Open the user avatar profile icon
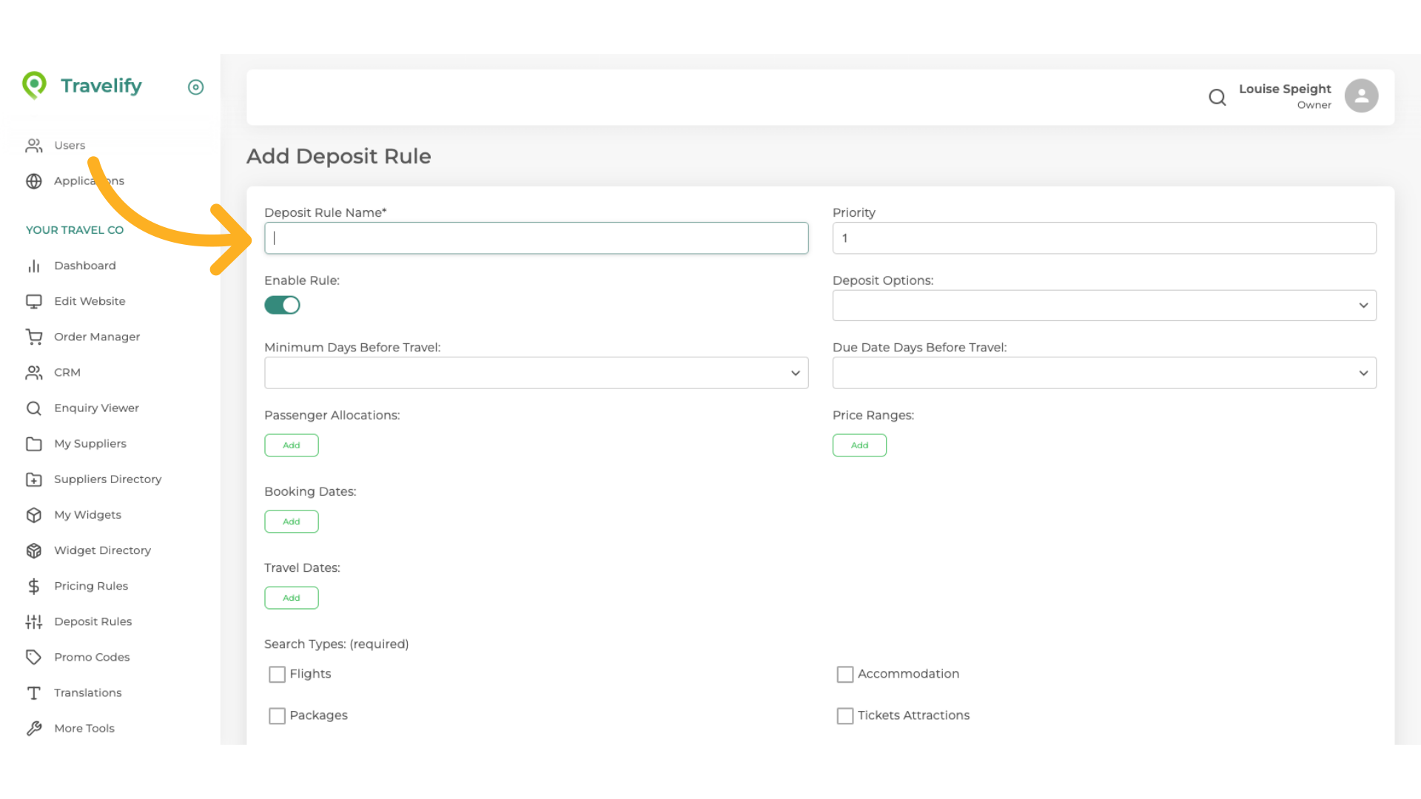The width and height of the screenshot is (1421, 799). pos(1361,96)
